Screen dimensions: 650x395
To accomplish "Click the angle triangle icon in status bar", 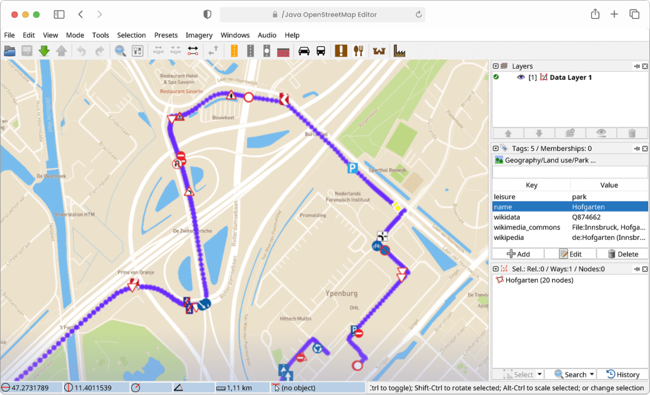I will [178, 388].
